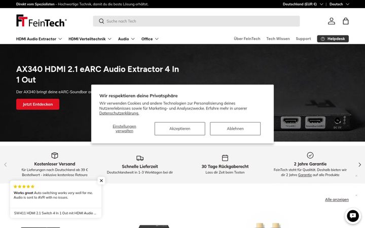Accept cookies with Akzeptieren

pos(179,129)
